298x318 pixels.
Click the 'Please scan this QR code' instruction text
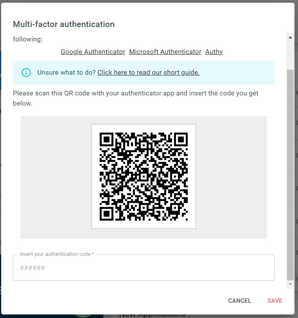point(136,98)
